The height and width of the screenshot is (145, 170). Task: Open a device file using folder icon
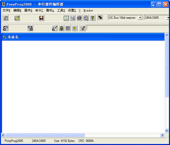coord(17,18)
